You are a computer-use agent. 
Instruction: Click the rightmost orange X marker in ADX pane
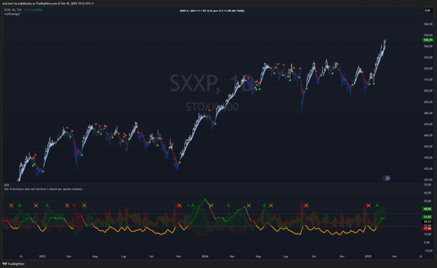[x=369, y=206]
